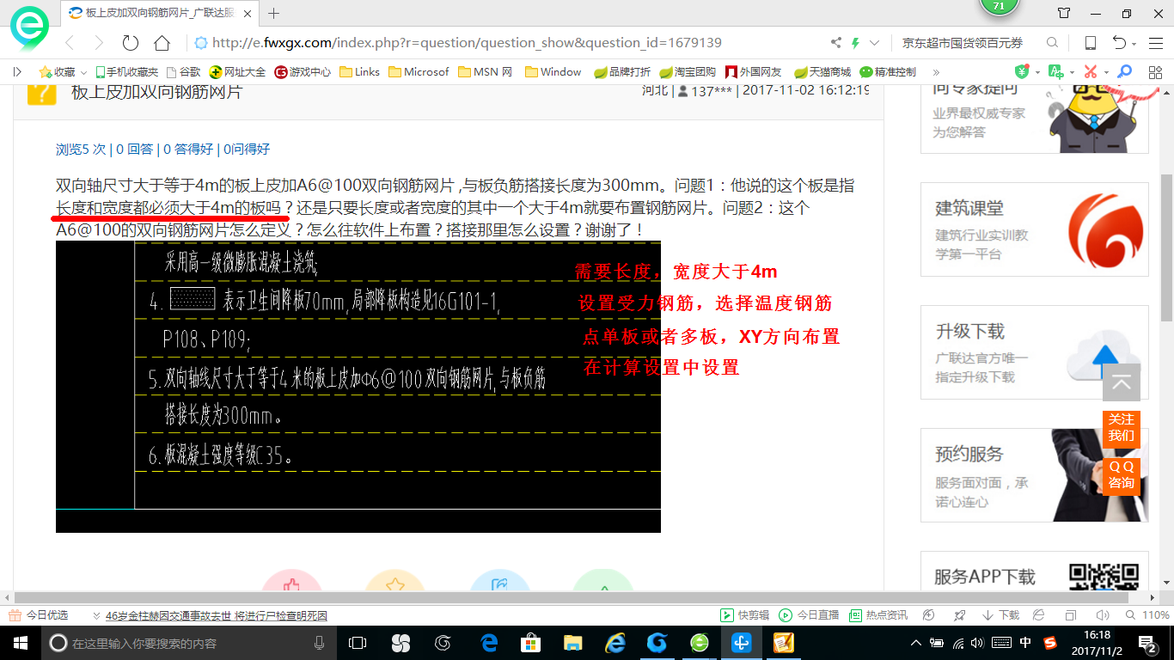Image resolution: width=1174 pixels, height=660 pixels.
Task: Open the 手机收藏夹 bookmark
Action: (126, 72)
